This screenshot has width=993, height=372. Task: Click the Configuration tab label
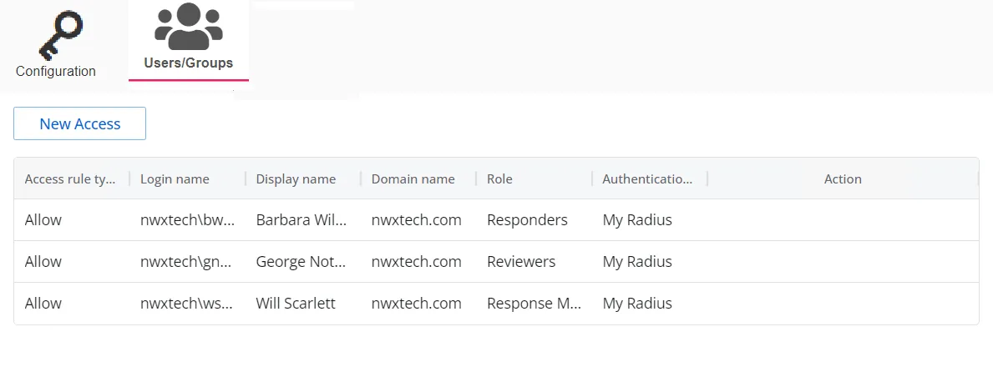(56, 72)
